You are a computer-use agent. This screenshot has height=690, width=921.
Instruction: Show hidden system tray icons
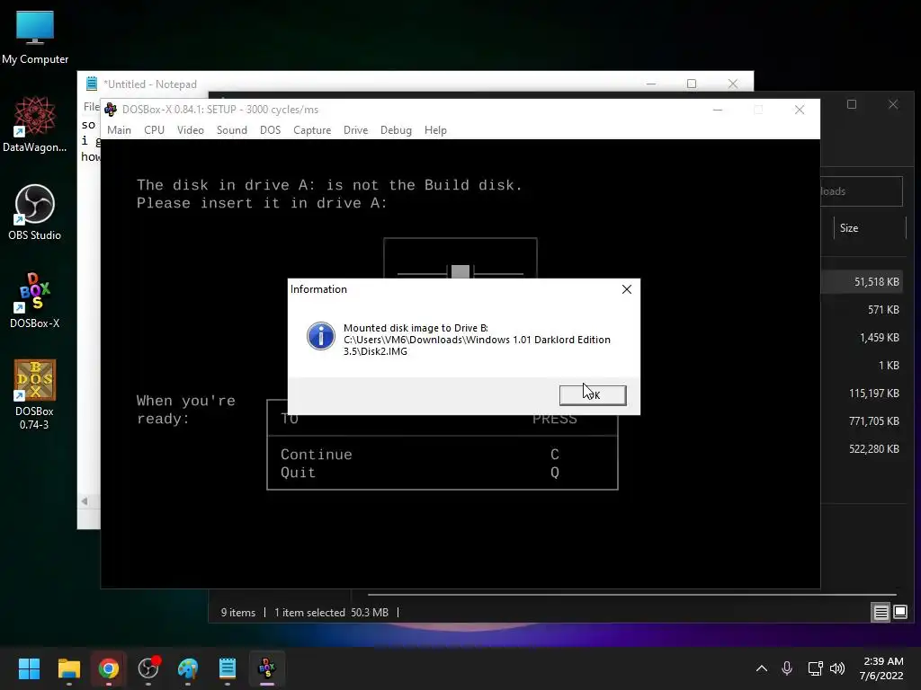point(762,668)
